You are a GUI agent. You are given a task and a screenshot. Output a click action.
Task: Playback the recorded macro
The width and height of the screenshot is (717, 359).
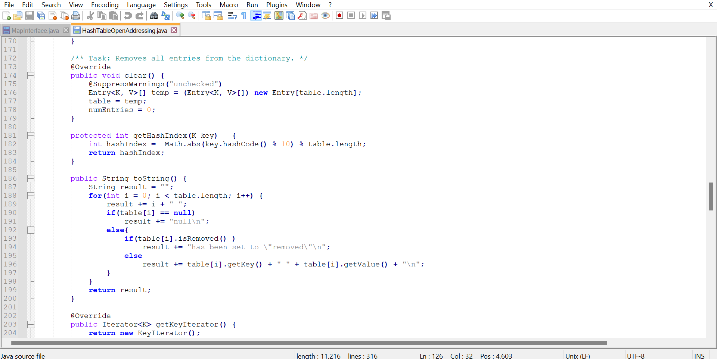click(362, 15)
